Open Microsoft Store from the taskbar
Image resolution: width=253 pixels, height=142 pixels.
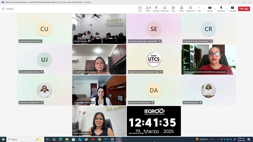[74, 139]
